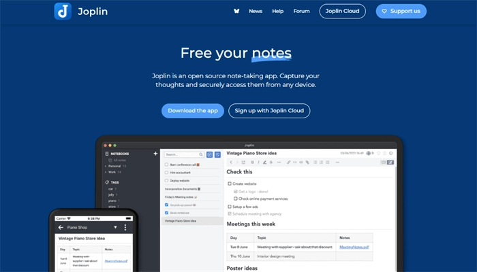477x272 pixels.
Task: Tap MeetingNotes.pdf link on phone
Action: [116, 261]
